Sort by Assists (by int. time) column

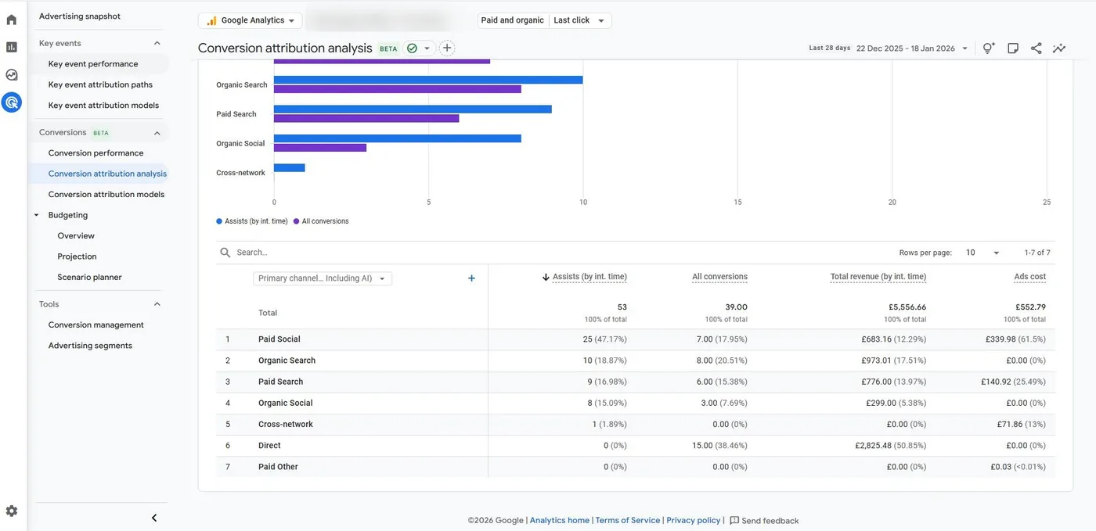tap(589, 277)
